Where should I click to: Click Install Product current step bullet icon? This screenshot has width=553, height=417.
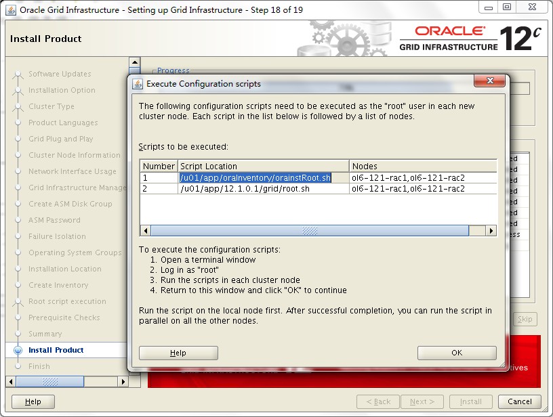18,350
